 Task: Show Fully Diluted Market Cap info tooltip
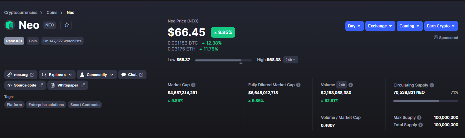[x=298, y=85]
